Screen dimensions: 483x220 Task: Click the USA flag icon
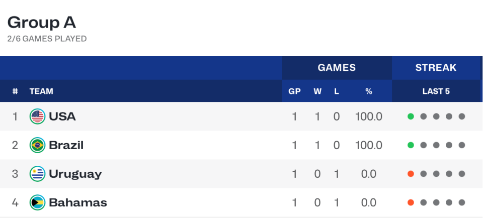tap(38, 117)
